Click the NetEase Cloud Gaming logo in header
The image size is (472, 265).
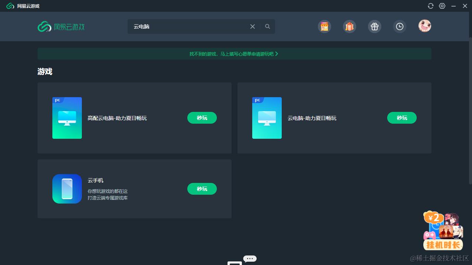61,26
